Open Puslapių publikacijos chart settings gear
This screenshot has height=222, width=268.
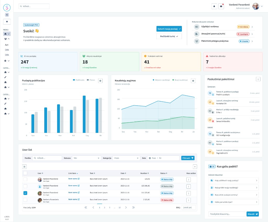(100, 81)
